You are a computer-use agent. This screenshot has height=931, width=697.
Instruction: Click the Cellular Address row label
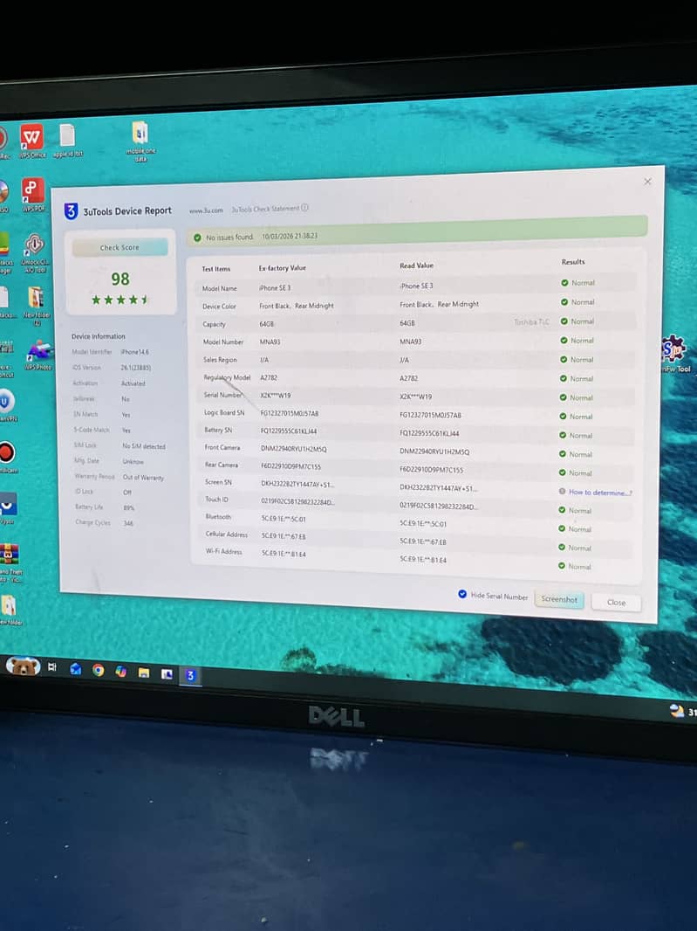point(227,534)
